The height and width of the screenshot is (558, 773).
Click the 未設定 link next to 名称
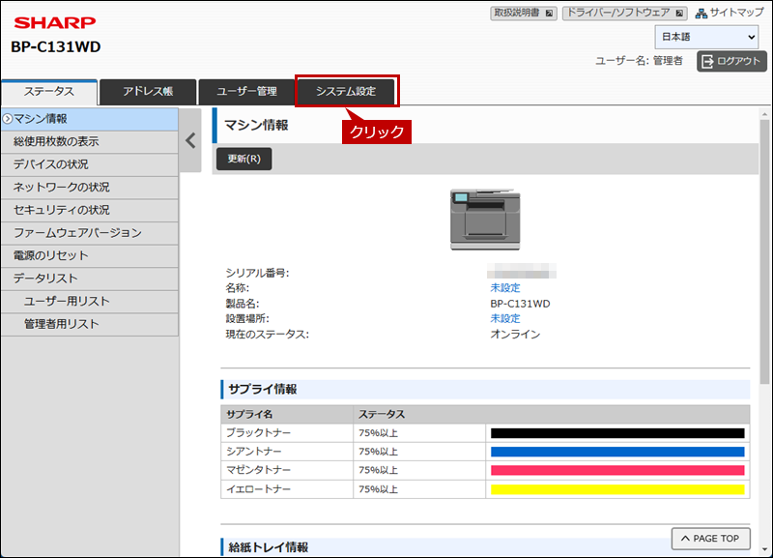click(x=504, y=288)
